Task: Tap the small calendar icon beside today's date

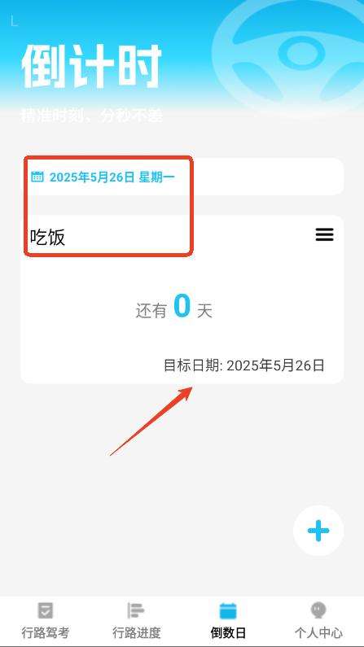Action: click(37, 177)
